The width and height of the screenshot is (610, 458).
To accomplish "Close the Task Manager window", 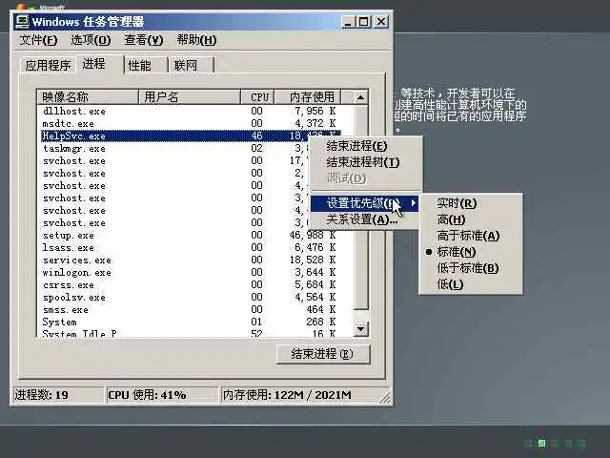I will [x=381, y=22].
